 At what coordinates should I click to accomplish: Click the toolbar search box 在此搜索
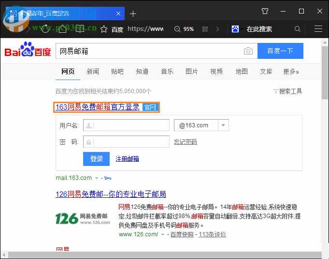click(x=259, y=29)
